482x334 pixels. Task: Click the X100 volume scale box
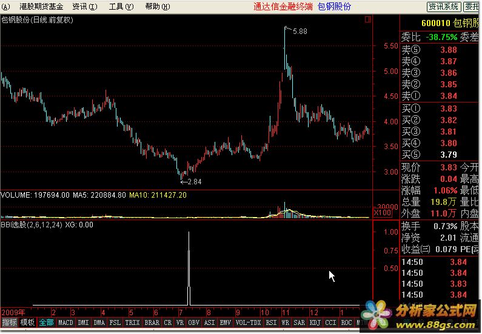383,212
